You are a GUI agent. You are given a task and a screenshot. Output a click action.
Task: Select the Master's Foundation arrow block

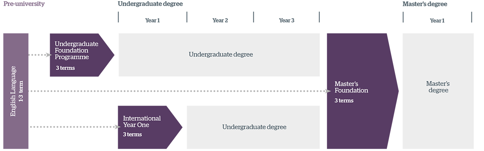point(363,91)
